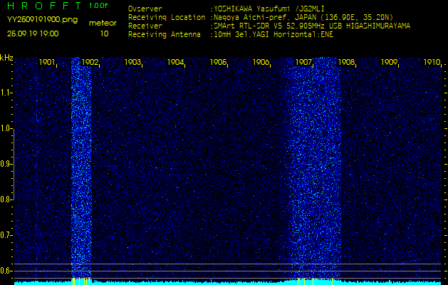Click the kHz axis unit label

(x=6, y=58)
